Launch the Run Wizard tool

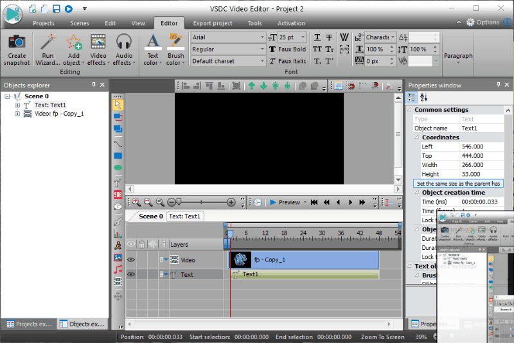click(48, 50)
